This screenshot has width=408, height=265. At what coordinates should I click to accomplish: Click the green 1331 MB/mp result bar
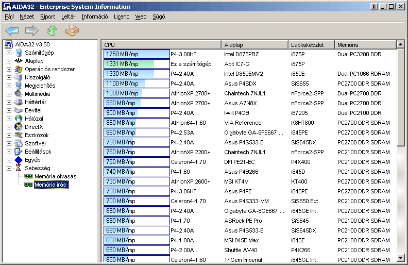[x=137, y=64]
